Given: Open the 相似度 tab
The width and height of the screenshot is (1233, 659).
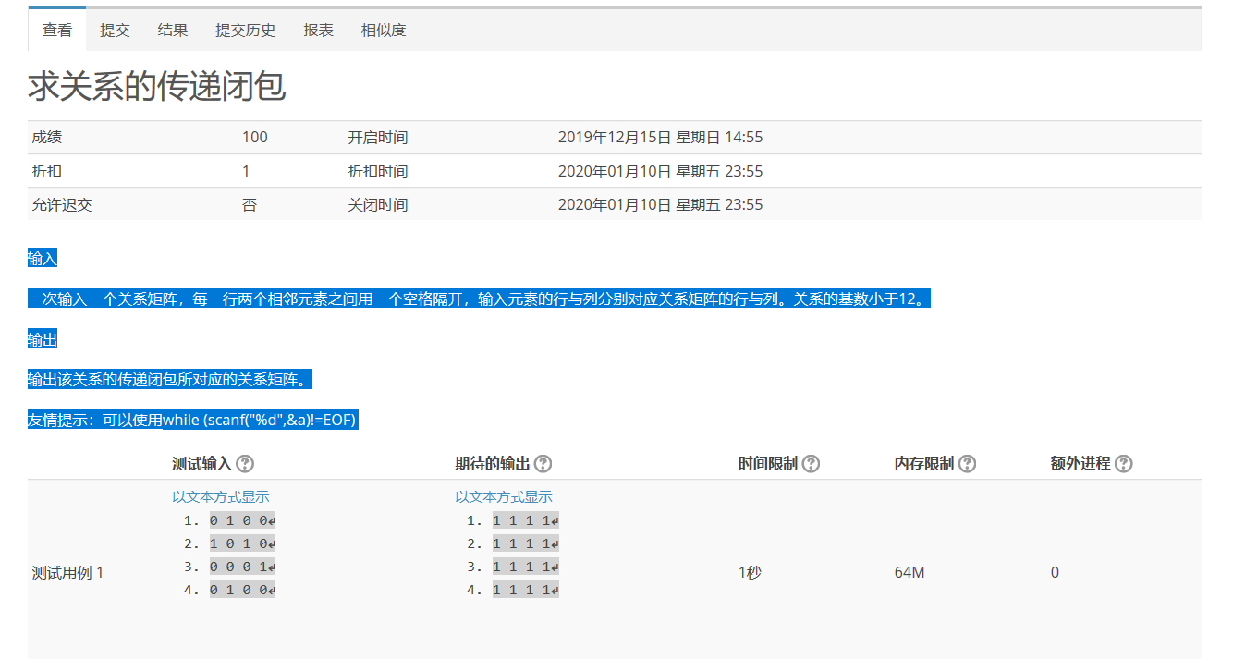Looking at the screenshot, I should pos(384,30).
